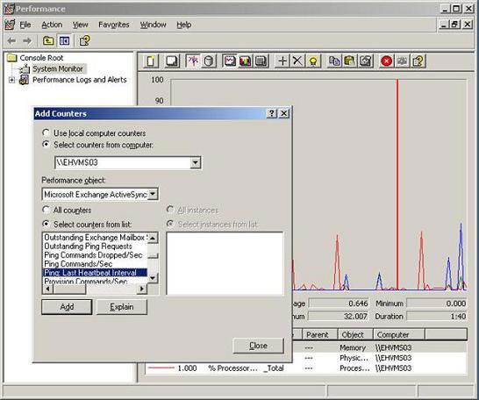
Task: Click the New Counter Set toolbar icon
Action: pyautogui.click(x=151, y=61)
